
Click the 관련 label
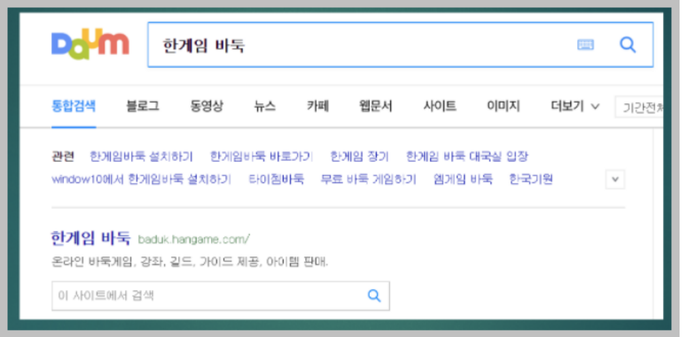click(x=63, y=157)
